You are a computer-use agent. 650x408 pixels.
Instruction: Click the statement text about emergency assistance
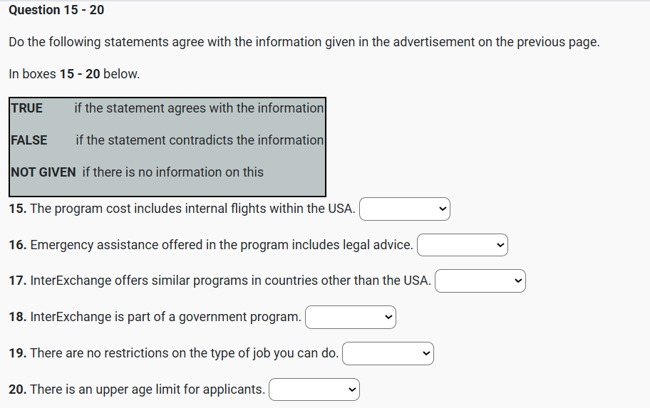221,245
